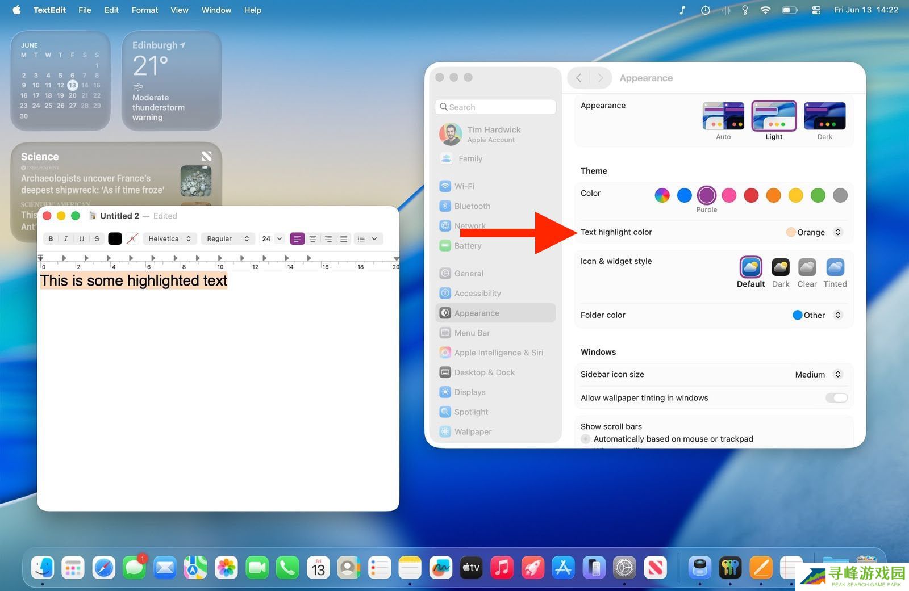Select automatic scroll bars radio option
The image size is (909, 591).
[x=586, y=439]
